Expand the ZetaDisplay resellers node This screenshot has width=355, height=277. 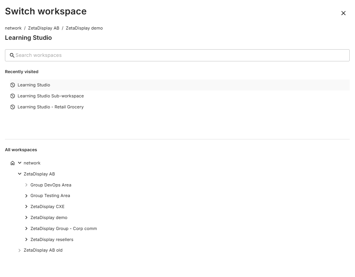tap(26, 239)
